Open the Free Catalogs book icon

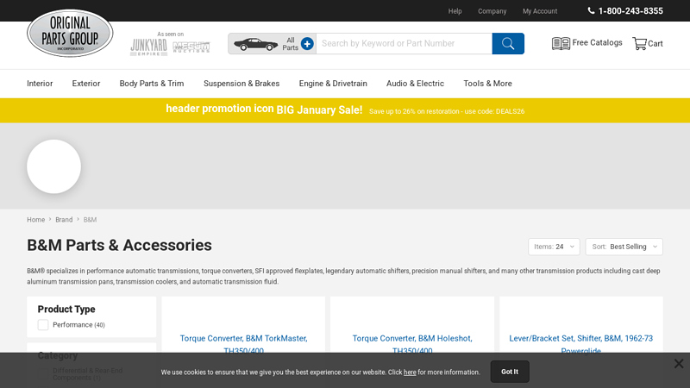pyautogui.click(x=561, y=43)
